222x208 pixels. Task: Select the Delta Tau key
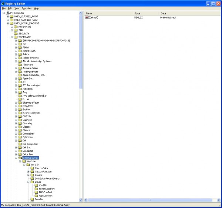28,154
